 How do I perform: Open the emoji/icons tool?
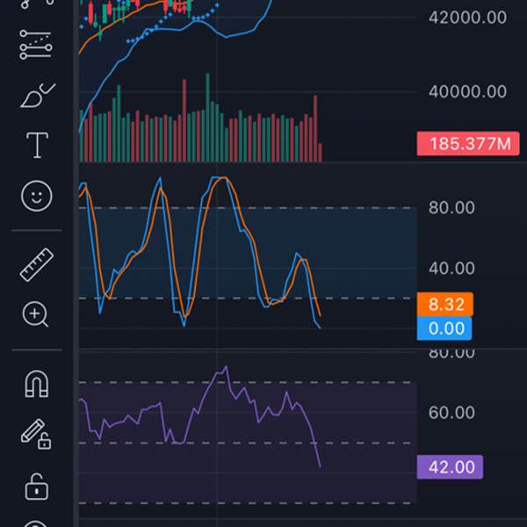pos(37,196)
